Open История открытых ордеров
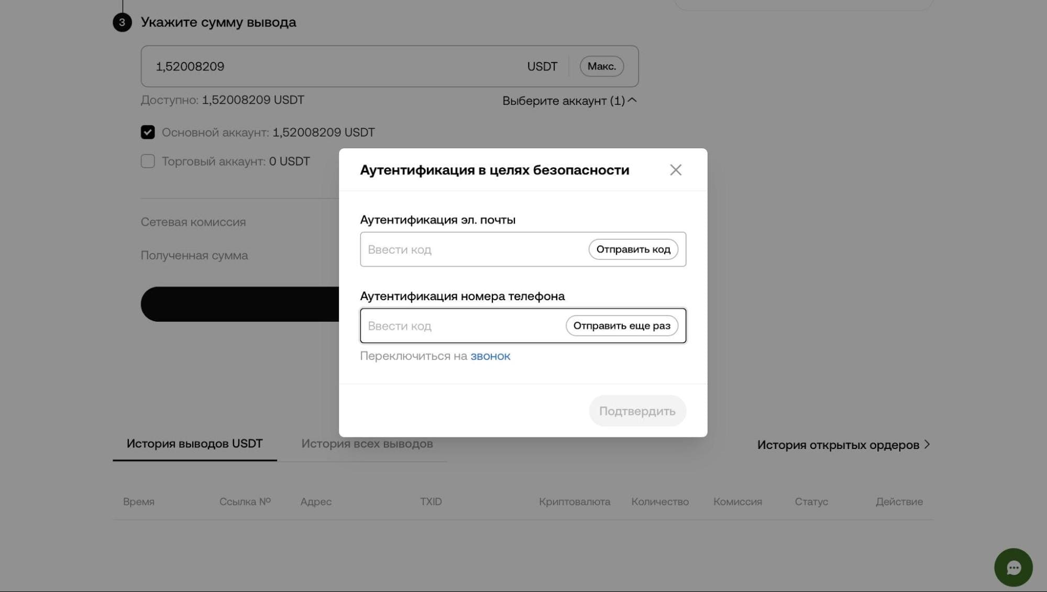 [x=843, y=445]
